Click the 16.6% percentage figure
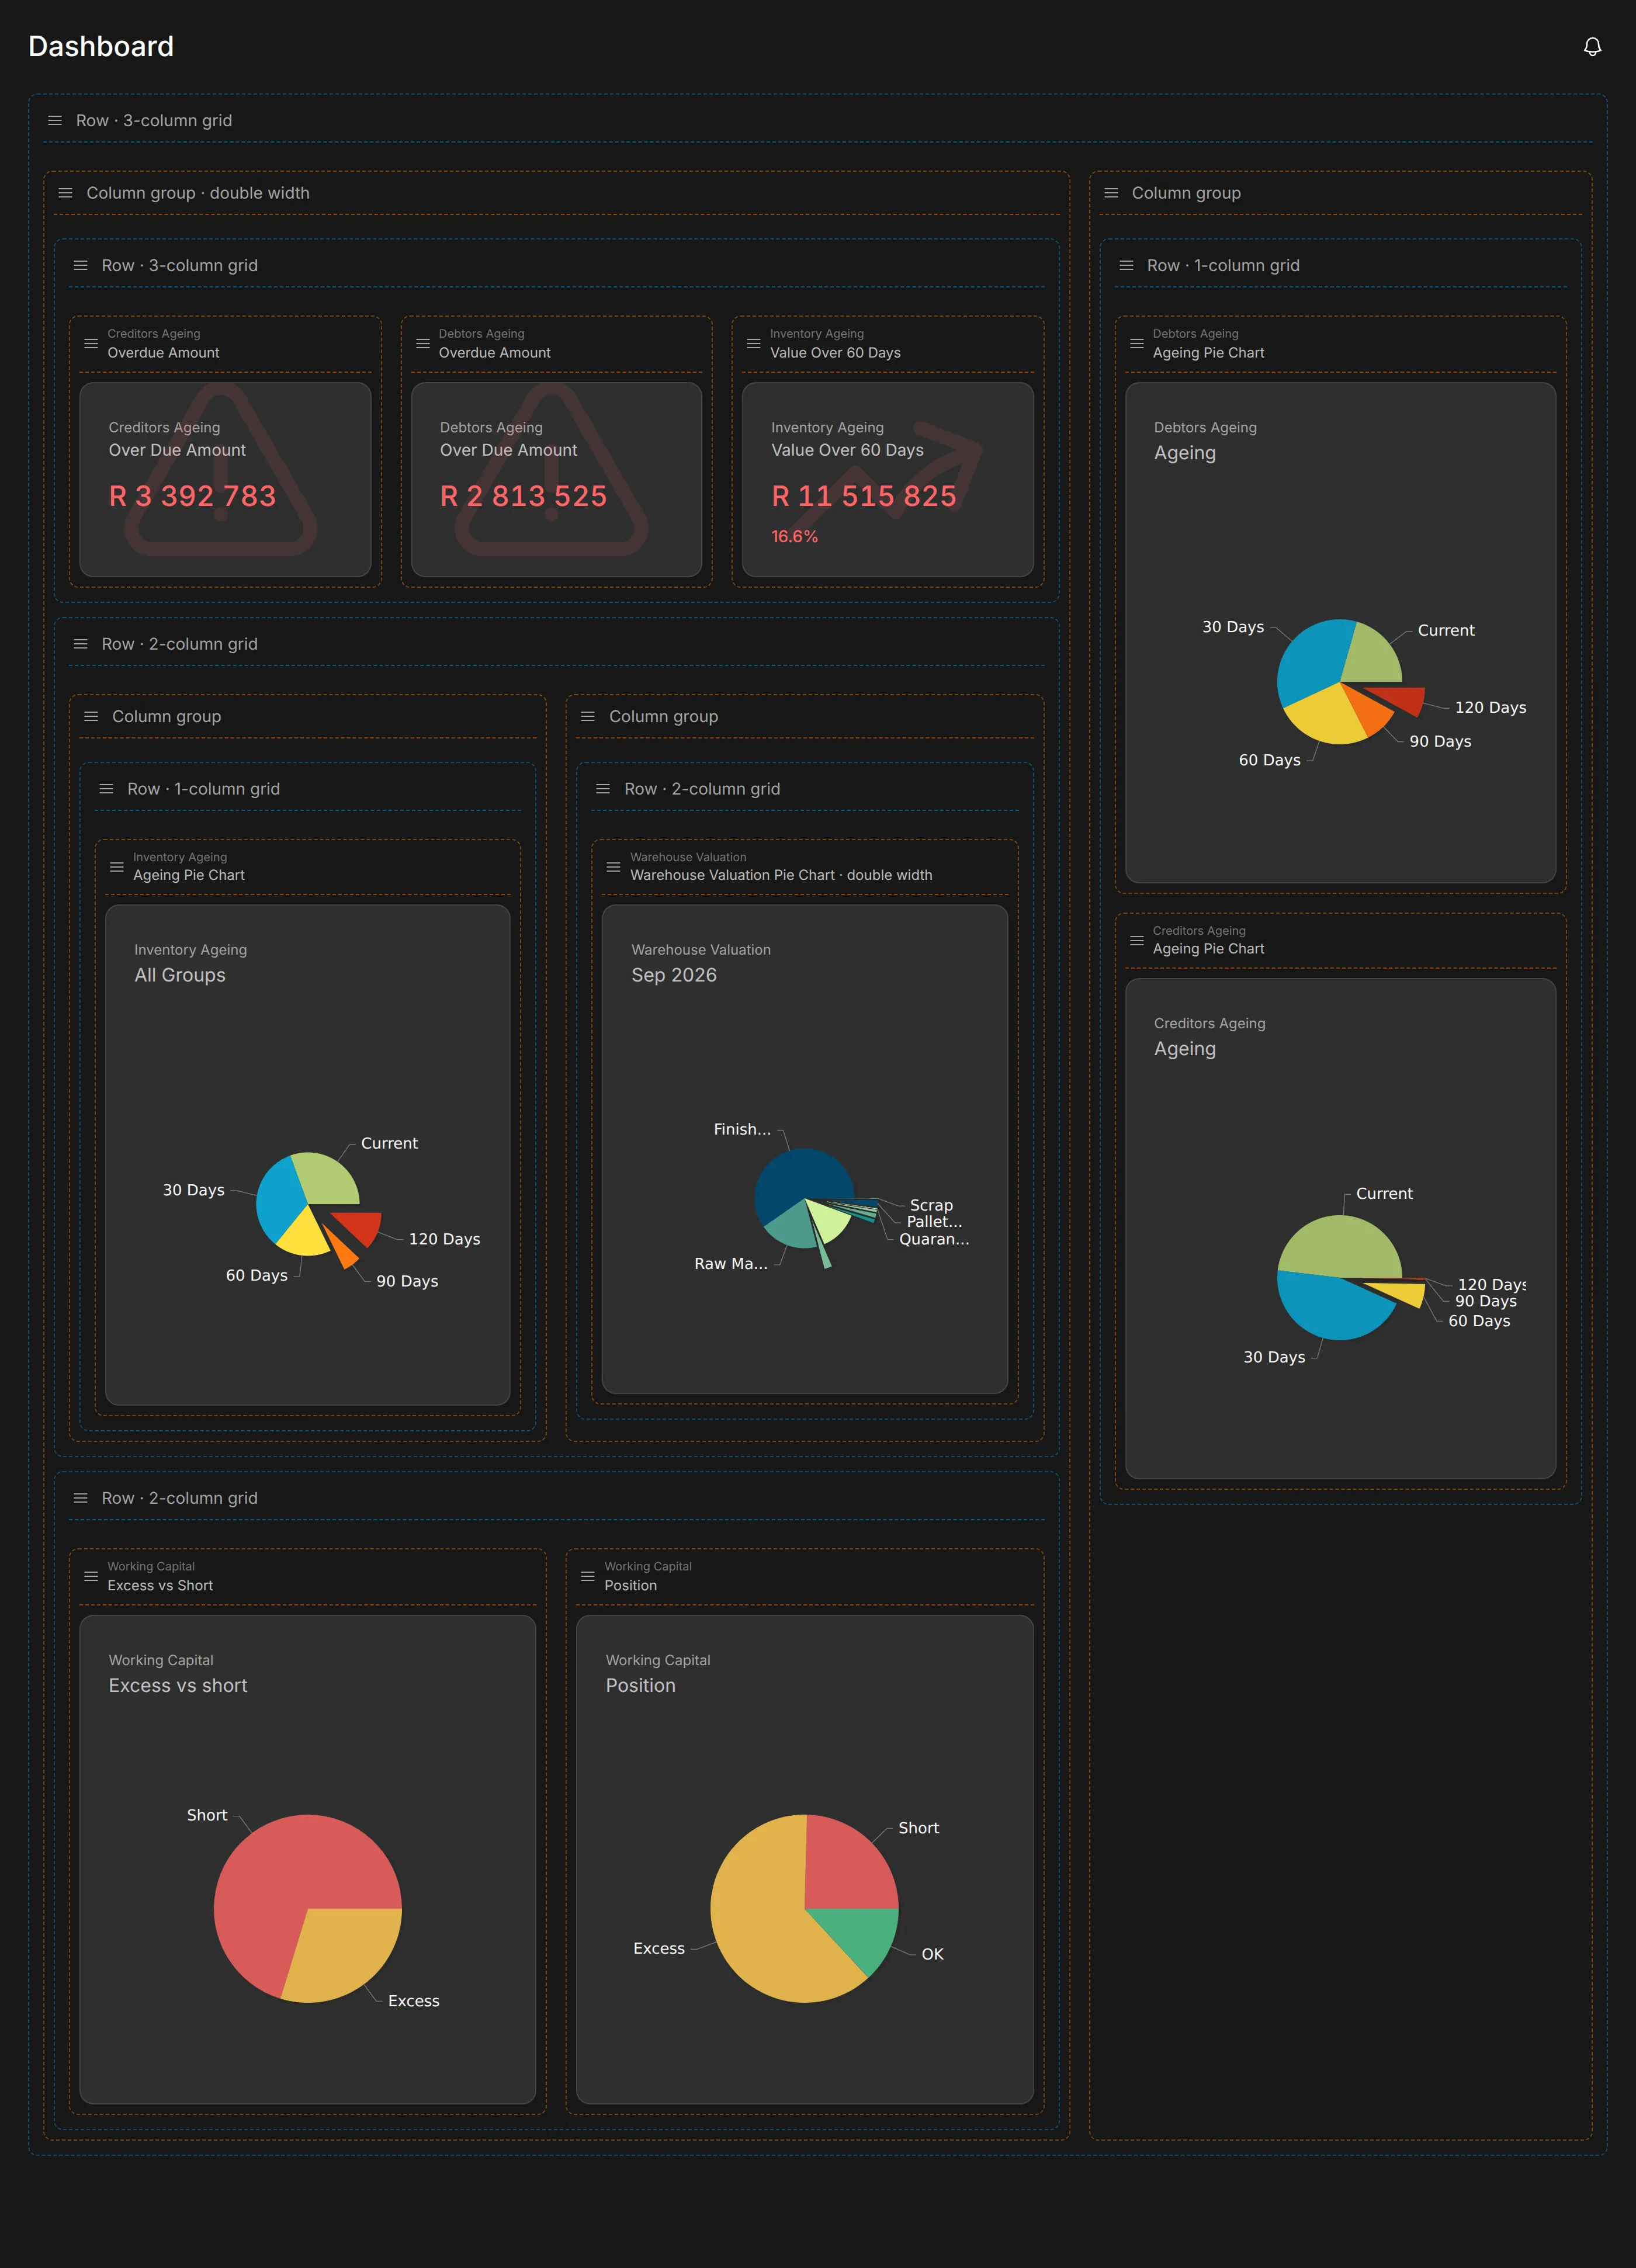Screen dimensions: 1636x2268 coord(794,537)
